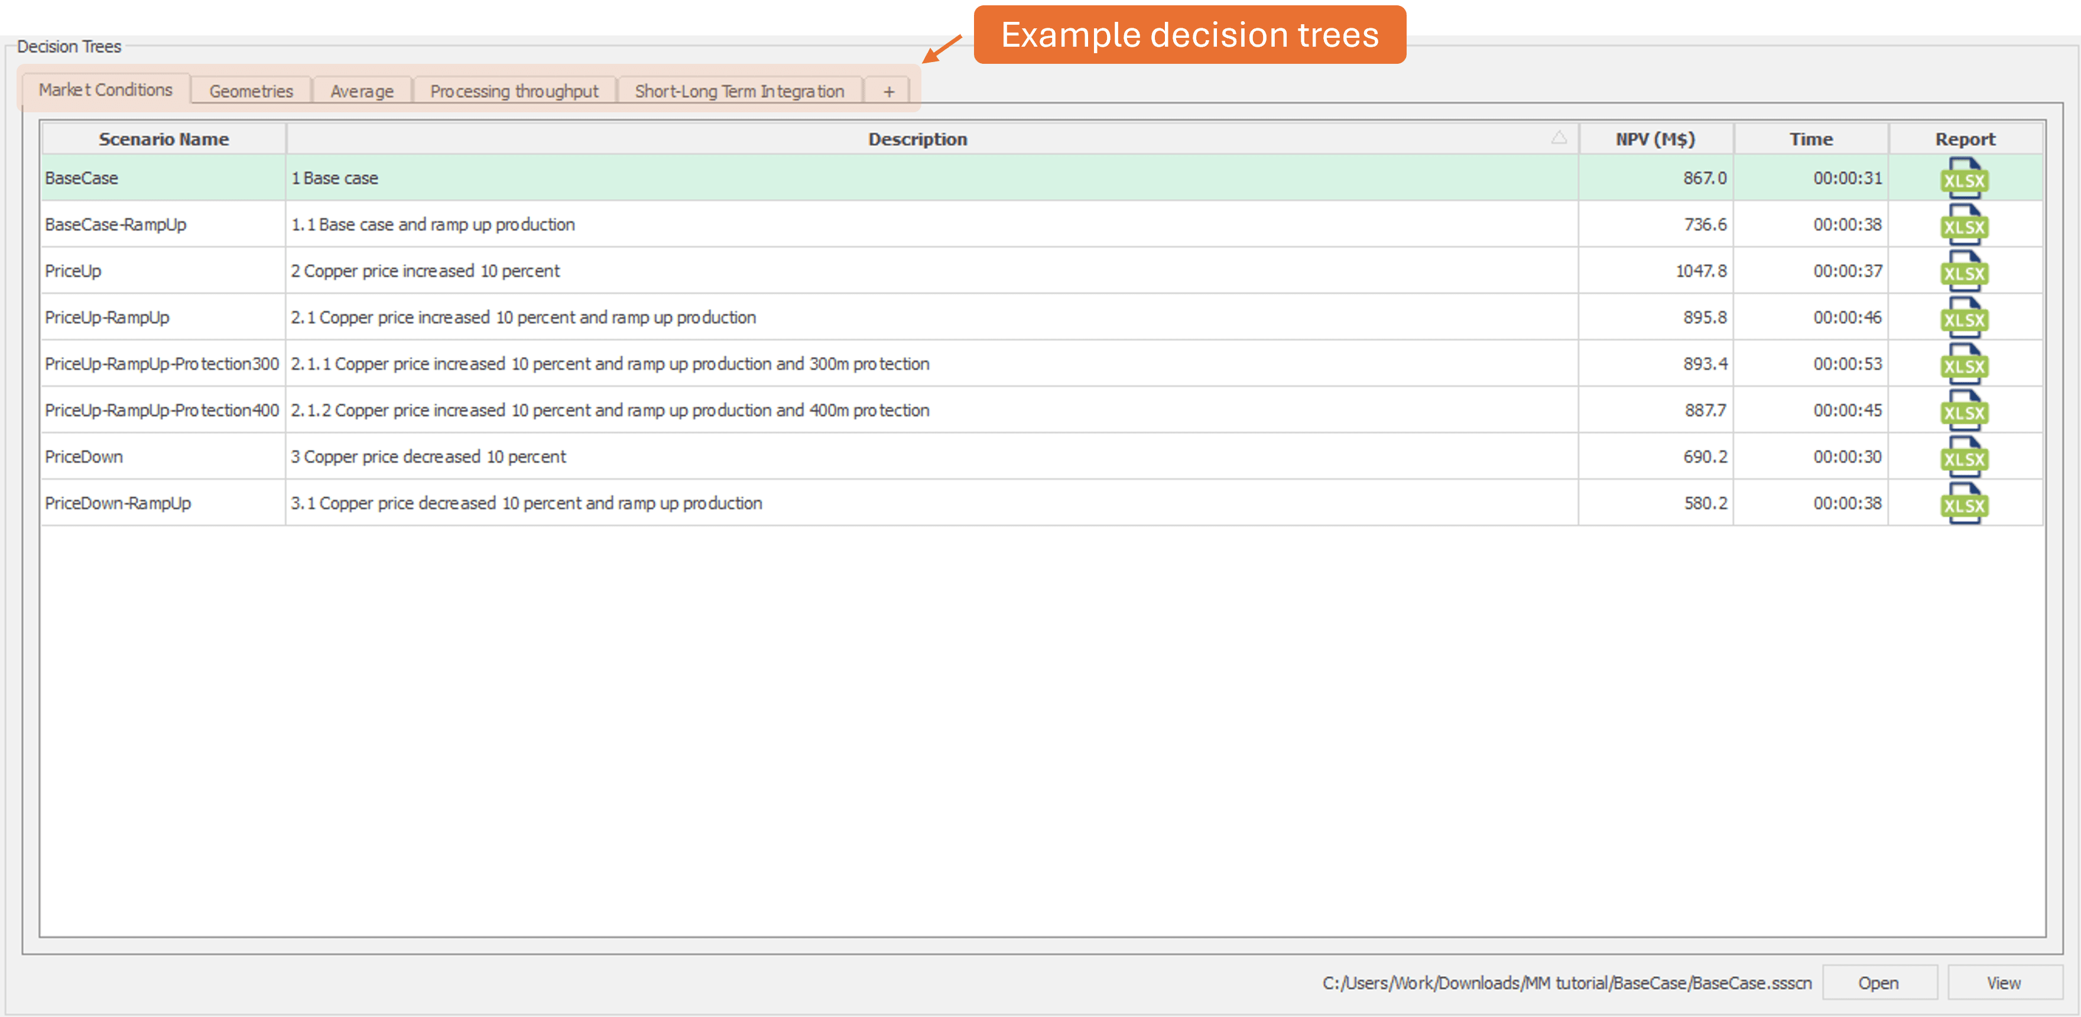Screen dimensions: 2081x1017
Task: Select PriceUp-RampUp-Protection400 scenario name cell
Action: pyautogui.click(x=161, y=410)
